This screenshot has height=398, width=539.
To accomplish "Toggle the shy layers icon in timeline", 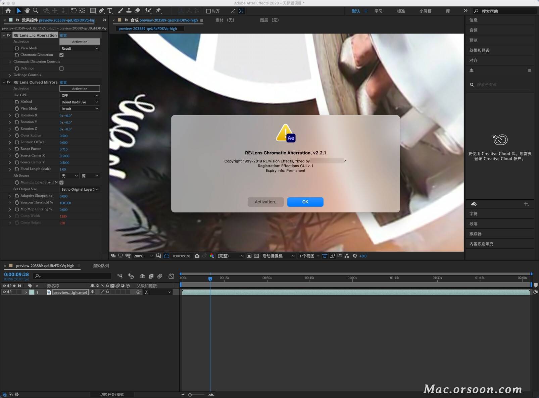I will [x=142, y=276].
